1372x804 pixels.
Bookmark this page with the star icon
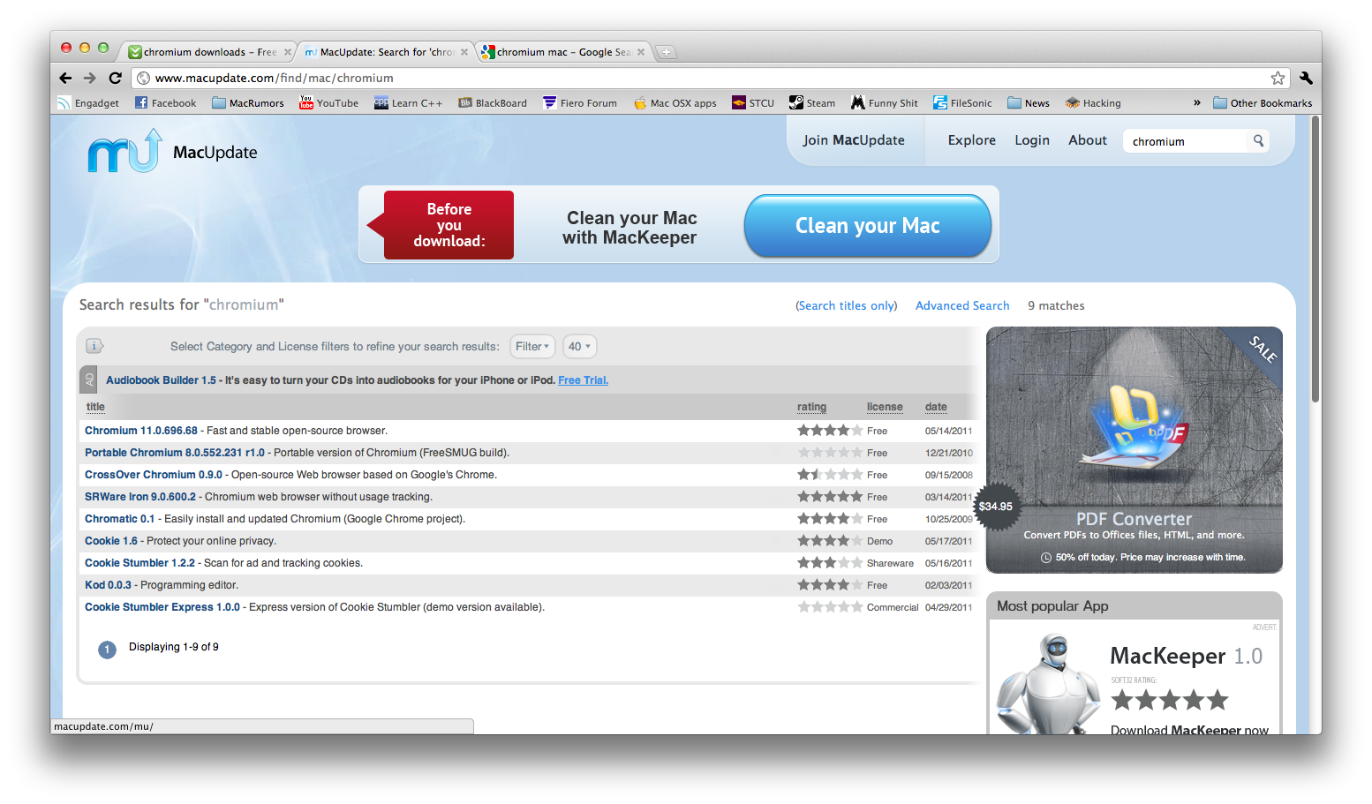[1278, 78]
